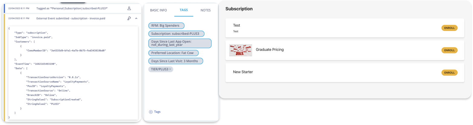This screenshot has height=125, width=473.
Task: Enroll in New Starter subscription
Action: pyautogui.click(x=449, y=72)
